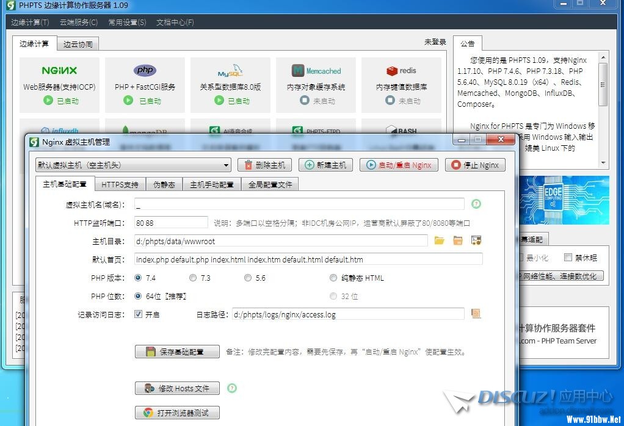This screenshot has width=624, height=426.
Task: Click the Redis service start icon
Action: [390, 101]
